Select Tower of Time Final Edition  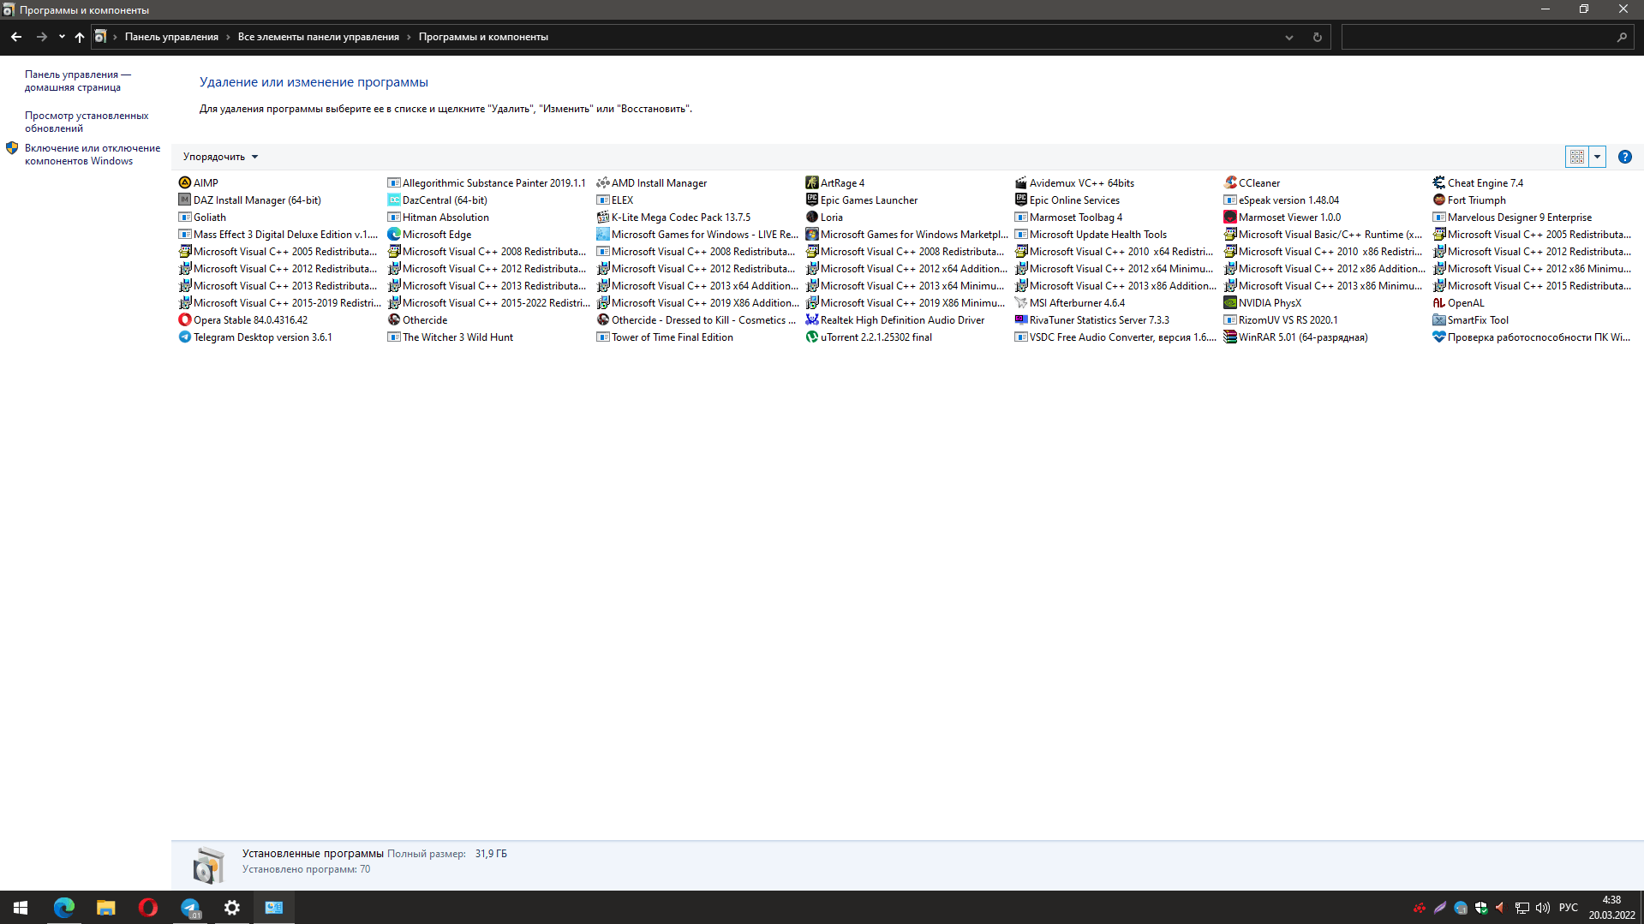672,337
